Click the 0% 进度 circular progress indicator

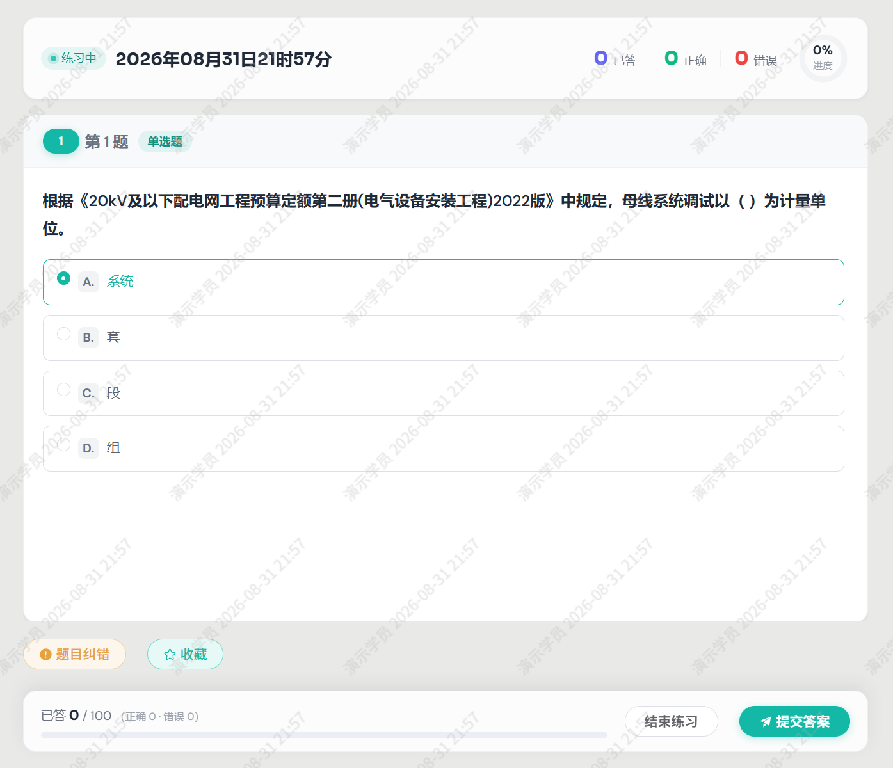[x=823, y=58]
